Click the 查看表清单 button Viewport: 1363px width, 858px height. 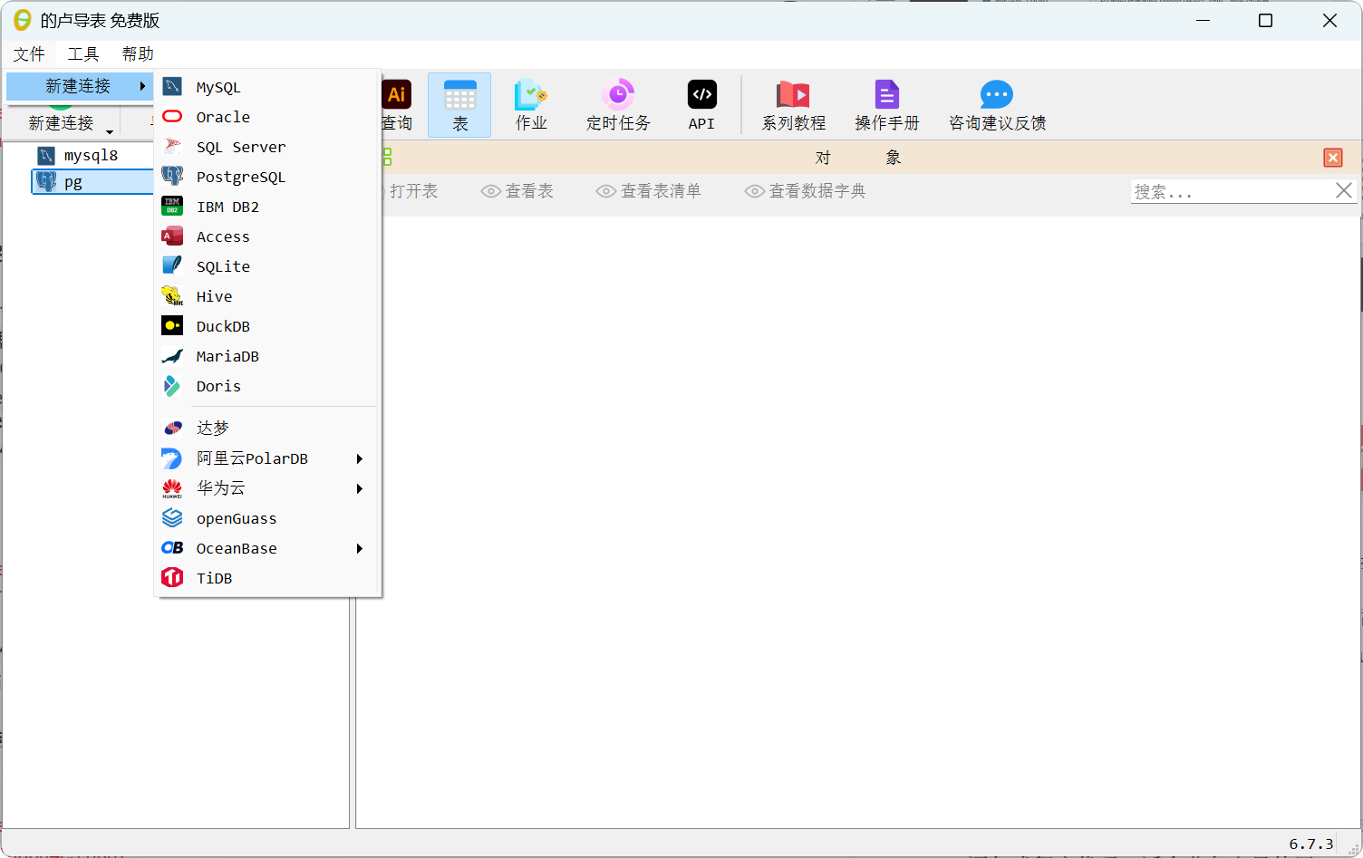649,191
